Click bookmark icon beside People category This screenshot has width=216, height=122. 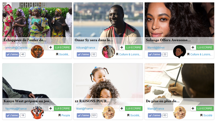point(59,115)
